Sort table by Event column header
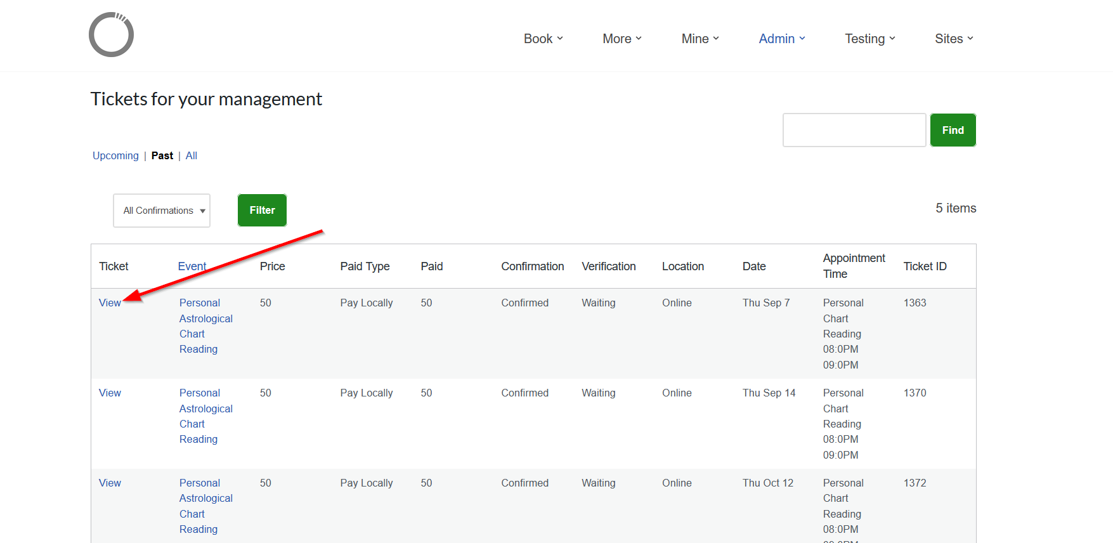 click(x=192, y=266)
